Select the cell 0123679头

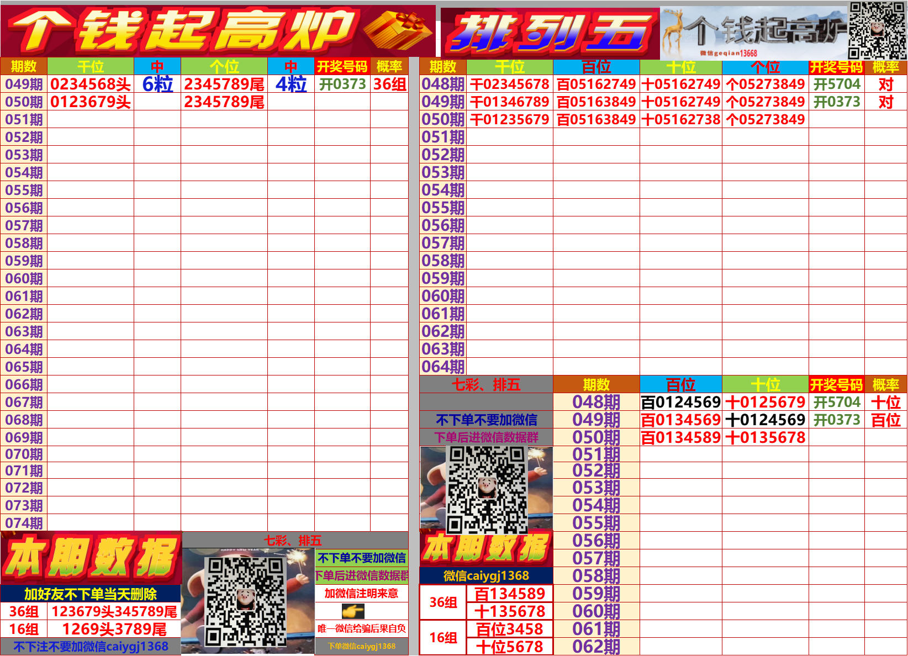pos(91,102)
